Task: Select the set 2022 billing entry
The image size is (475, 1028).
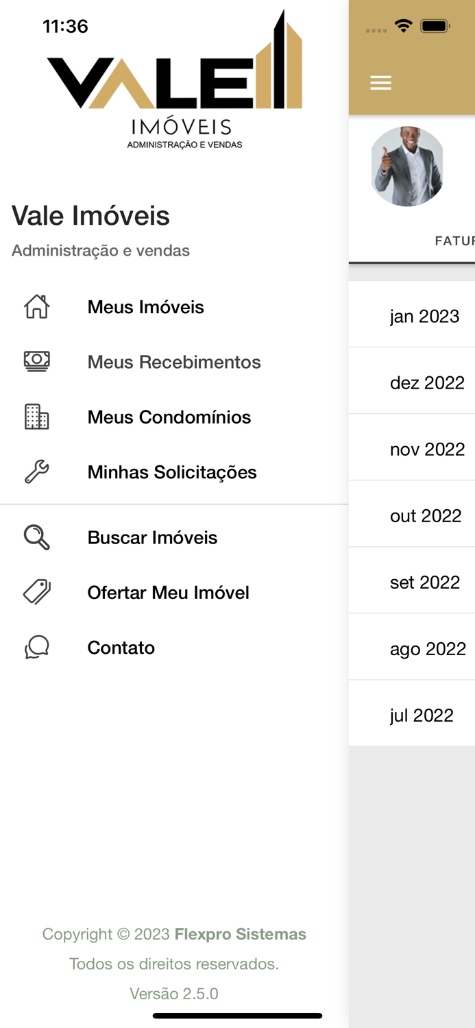Action: point(425,581)
